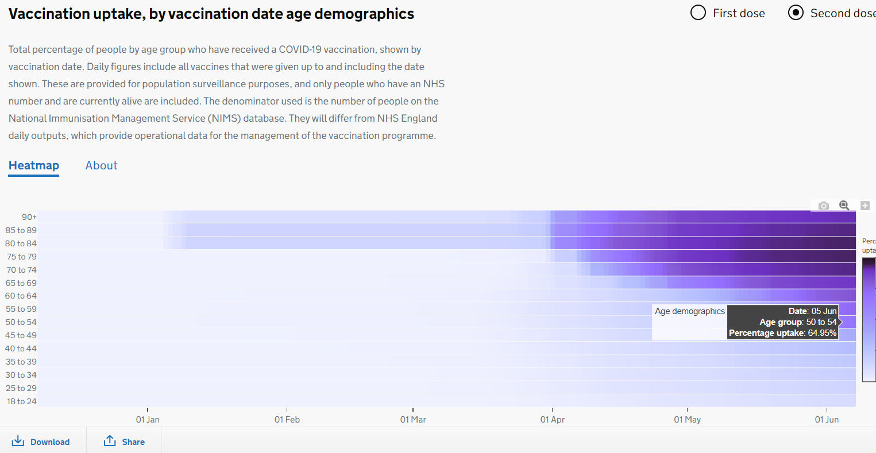Click the plus zoom-in icon
The width and height of the screenshot is (876, 453).
(x=865, y=206)
